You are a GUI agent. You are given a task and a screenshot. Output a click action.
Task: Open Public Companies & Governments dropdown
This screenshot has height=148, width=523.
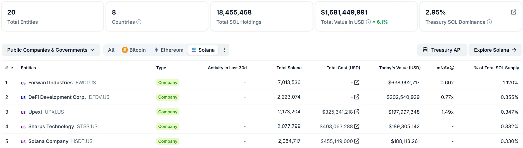[51, 50]
